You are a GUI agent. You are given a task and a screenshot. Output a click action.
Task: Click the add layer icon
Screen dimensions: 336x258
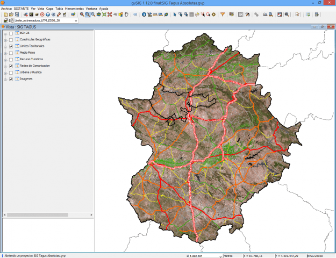pos(73,15)
